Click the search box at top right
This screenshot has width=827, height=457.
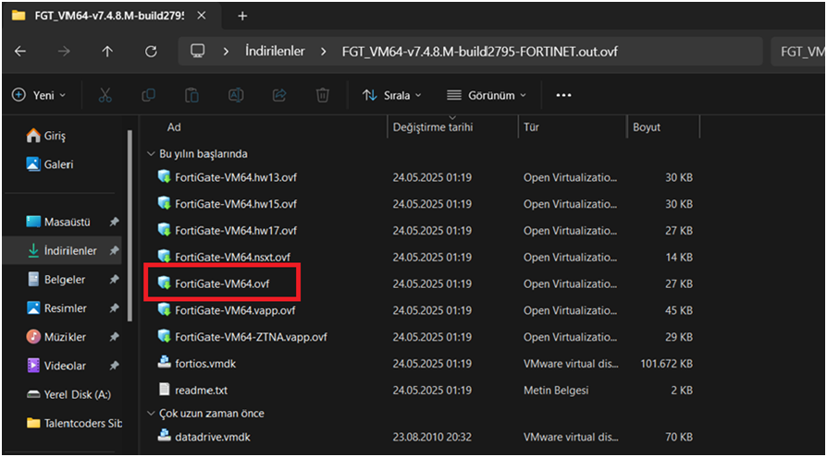coord(798,51)
